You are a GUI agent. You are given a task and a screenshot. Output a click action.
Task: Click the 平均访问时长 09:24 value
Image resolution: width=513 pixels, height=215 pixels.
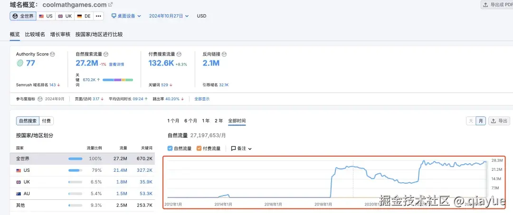(x=138, y=99)
